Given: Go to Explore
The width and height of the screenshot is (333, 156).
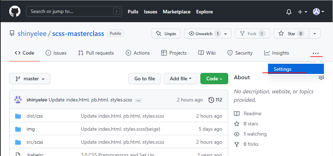Looking at the screenshot, I should coord(204,12).
